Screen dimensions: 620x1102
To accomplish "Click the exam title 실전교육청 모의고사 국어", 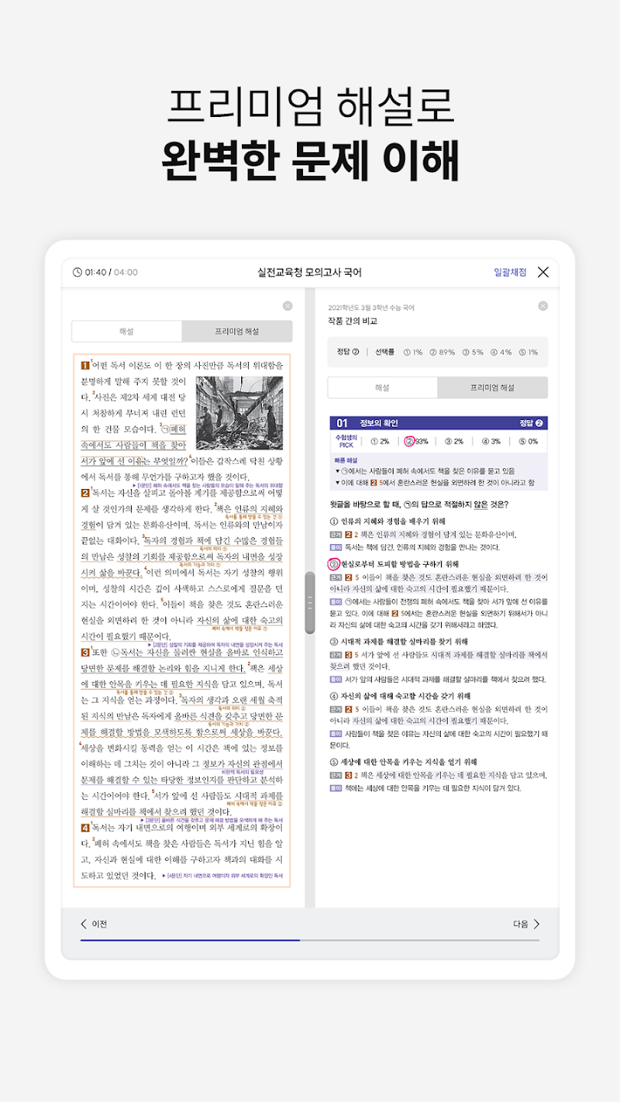I will click(310, 272).
